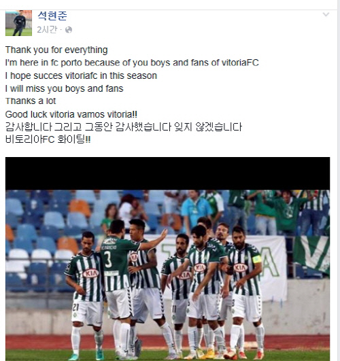This screenshot has height=361, width=340.
Task: Click KIA logo on number 21 player
Action: point(90,273)
